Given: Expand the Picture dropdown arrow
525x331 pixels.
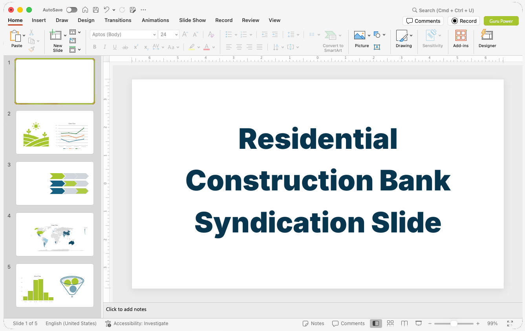Looking at the screenshot, I should click(x=369, y=36).
